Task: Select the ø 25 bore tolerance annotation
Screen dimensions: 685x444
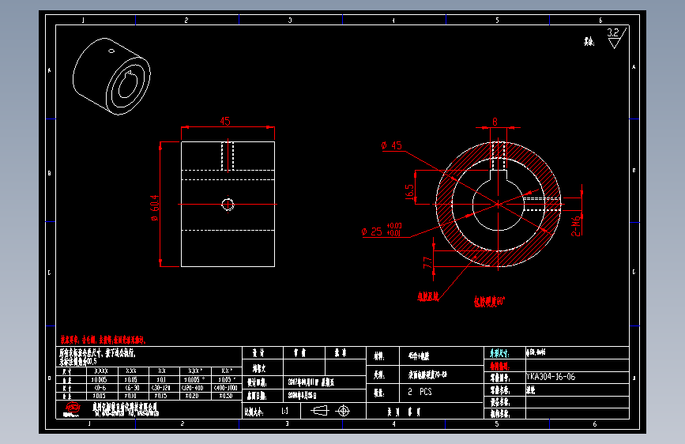Action: click(382, 230)
